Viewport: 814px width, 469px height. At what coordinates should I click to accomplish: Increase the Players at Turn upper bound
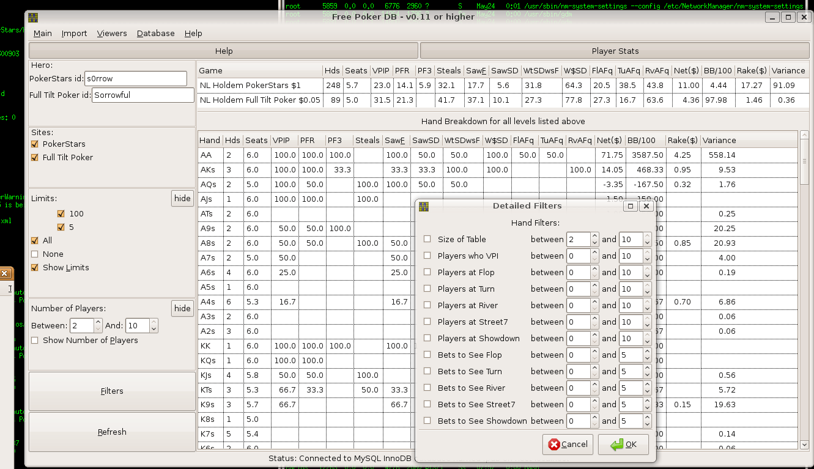647,286
